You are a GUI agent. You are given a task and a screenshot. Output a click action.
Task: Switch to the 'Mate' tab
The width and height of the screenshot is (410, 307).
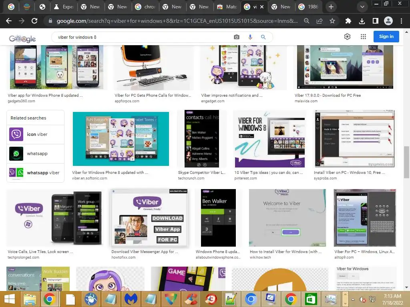tap(227, 7)
